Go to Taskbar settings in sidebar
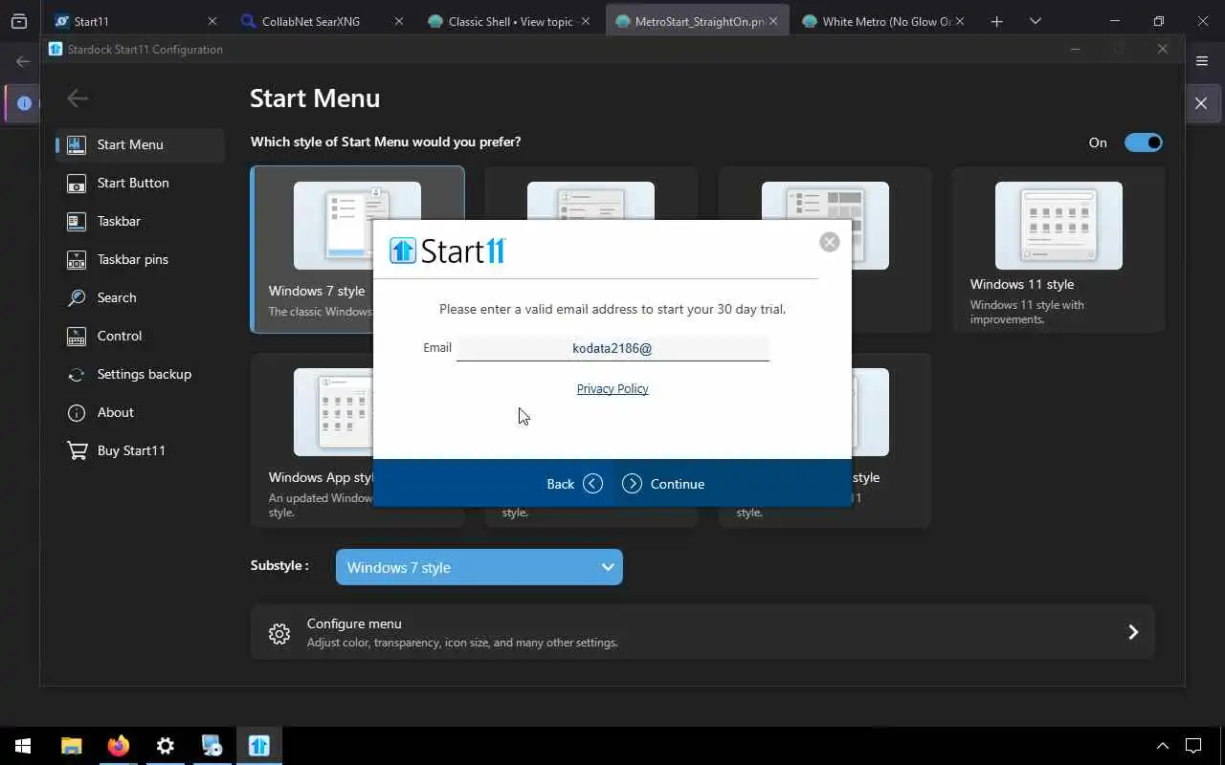 tap(140, 221)
